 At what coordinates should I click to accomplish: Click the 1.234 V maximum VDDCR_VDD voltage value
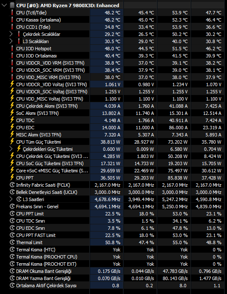click(180, 84)
